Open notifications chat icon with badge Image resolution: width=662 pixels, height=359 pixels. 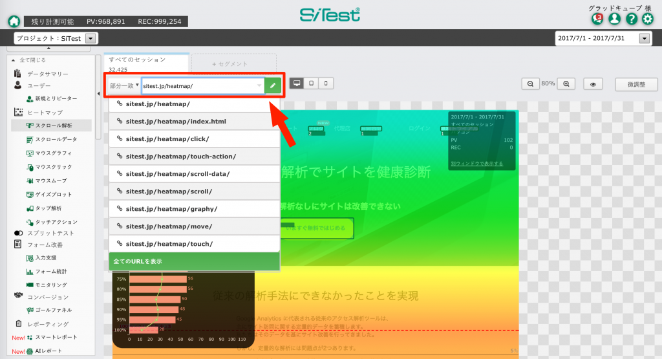[597, 19]
